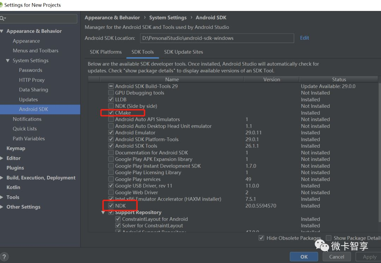Uncheck the NDK checkbox
The height and width of the screenshot is (263, 381).
pos(111,206)
